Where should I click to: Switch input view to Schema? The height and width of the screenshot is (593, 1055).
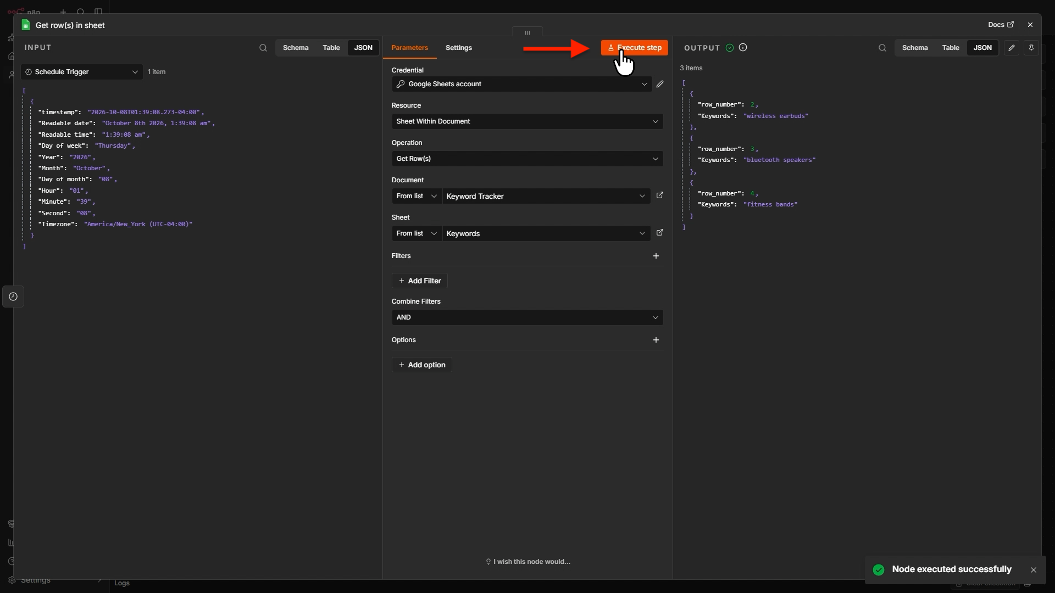coord(296,48)
